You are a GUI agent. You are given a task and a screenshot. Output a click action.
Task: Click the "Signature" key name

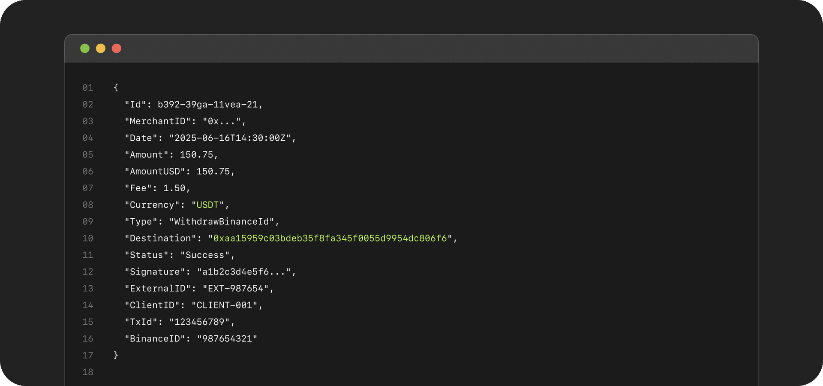[x=155, y=272]
